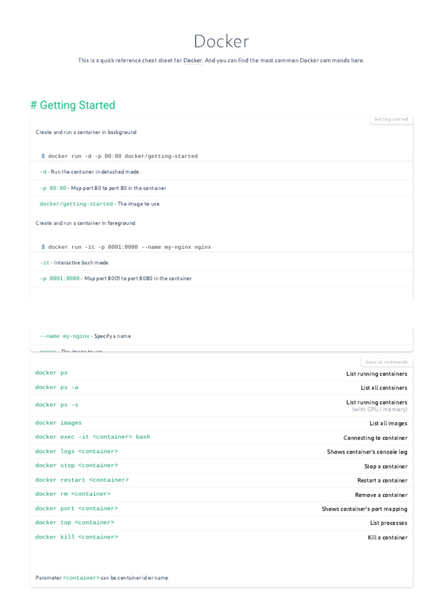Click the 'Getting started' card label tag
443x591 pixels.
point(391,119)
